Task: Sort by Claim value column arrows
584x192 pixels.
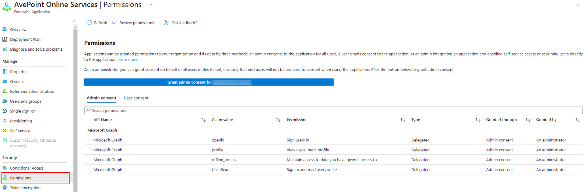Action: coord(278,120)
